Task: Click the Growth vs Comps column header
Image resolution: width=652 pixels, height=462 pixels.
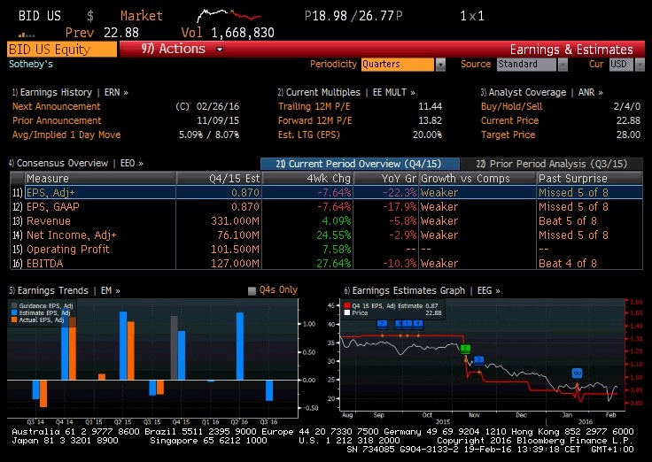Action: [x=477, y=178]
